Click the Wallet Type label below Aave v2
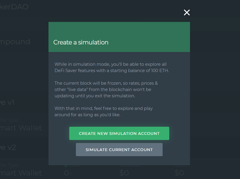This screenshot has height=179, width=240. click(9, 165)
